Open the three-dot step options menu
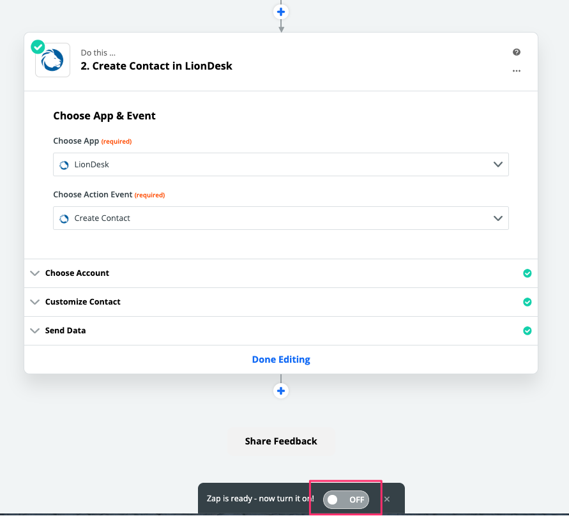The height and width of the screenshot is (516, 569). 517,71
